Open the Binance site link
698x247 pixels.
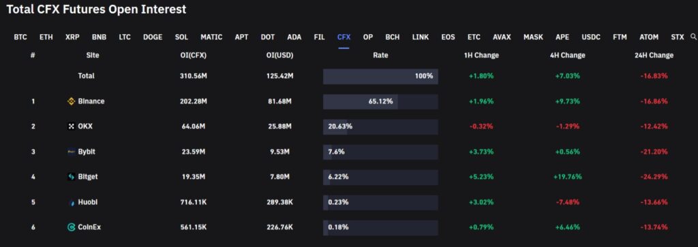[x=91, y=101]
